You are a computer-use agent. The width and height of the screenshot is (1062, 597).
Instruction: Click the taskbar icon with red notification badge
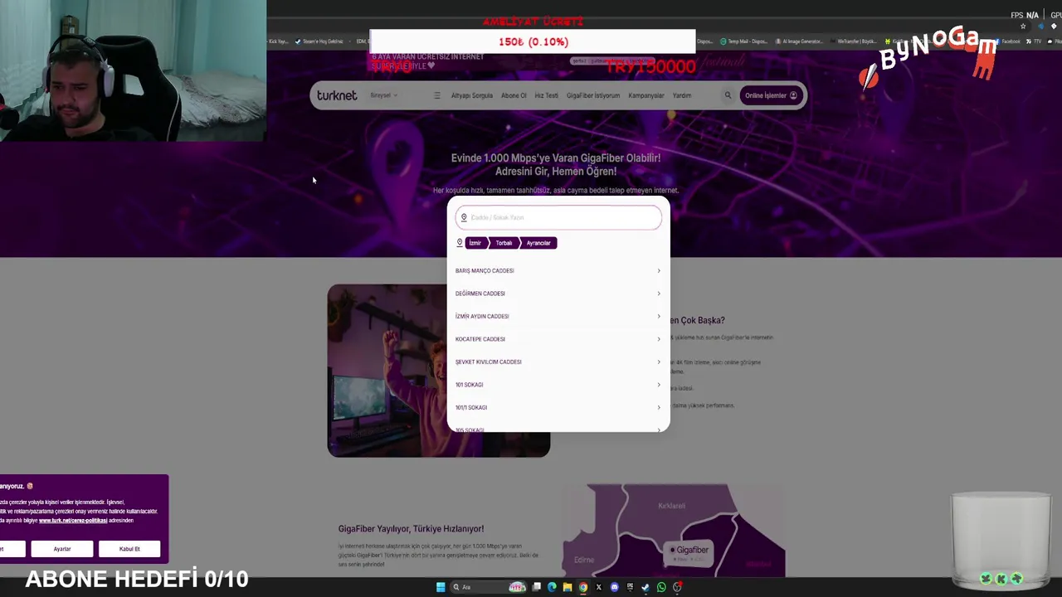click(677, 587)
